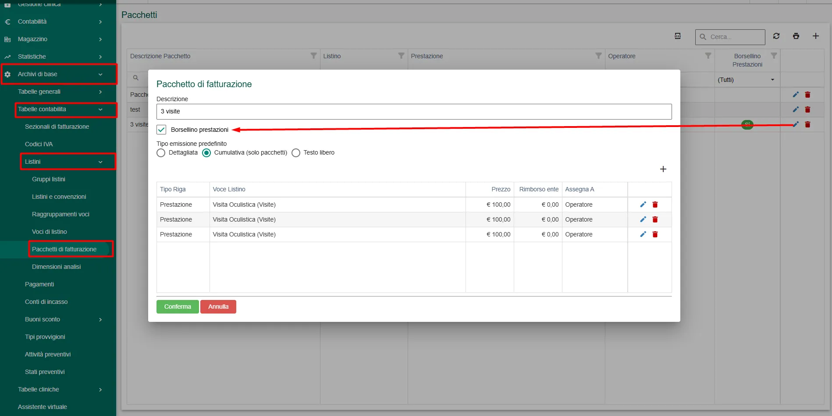The width and height of the screenshot is (832, 416).
Task: Select Cumulativa (solo pacchetti) radio option
Action: pos(206,153)
